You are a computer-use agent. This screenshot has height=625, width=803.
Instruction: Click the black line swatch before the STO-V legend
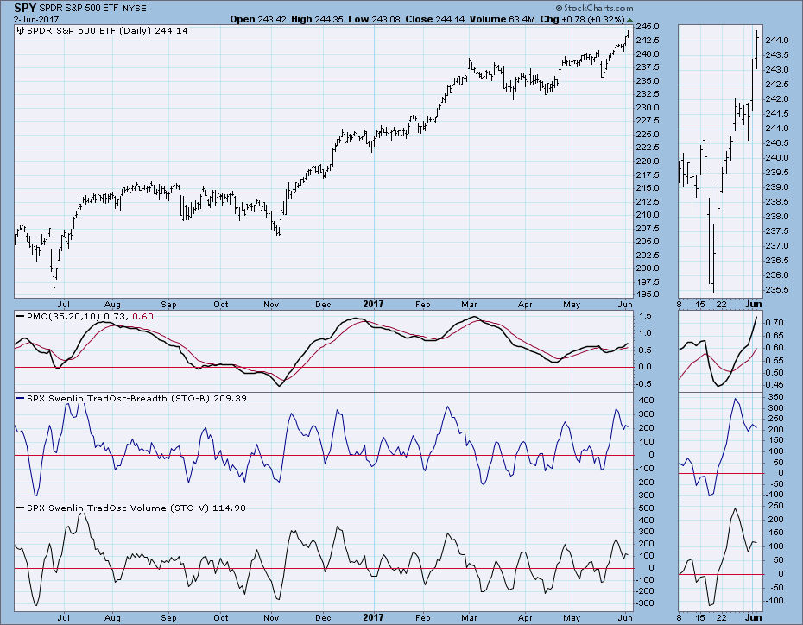(x=21, y=508)
